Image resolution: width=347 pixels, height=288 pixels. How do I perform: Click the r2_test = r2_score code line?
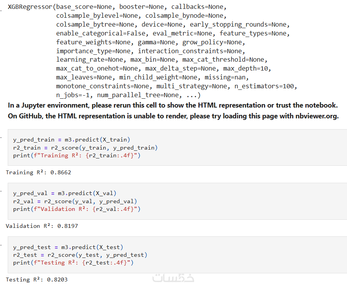(x=80, y=255)
